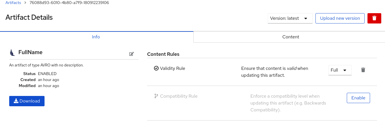Click the Compatibility Rule label
Viewport: 385px width, 124px height.
(x=179, y=96)
